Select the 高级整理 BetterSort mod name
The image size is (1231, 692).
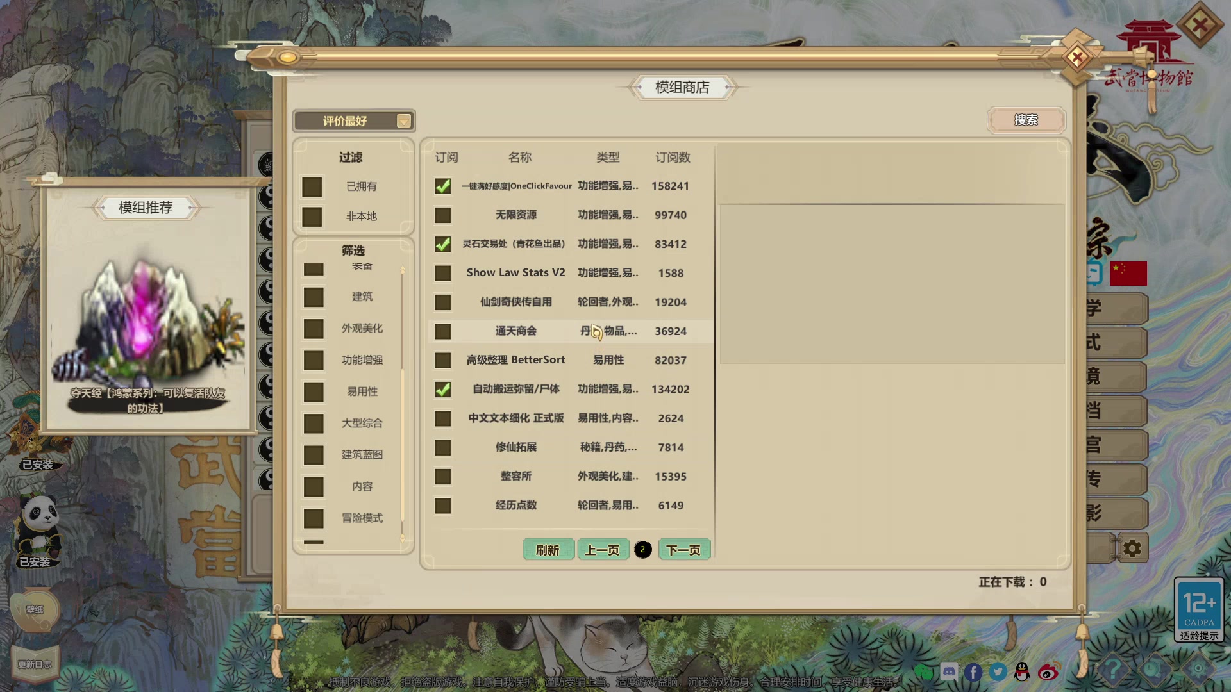pyautogui.click(x=516, y=360)
